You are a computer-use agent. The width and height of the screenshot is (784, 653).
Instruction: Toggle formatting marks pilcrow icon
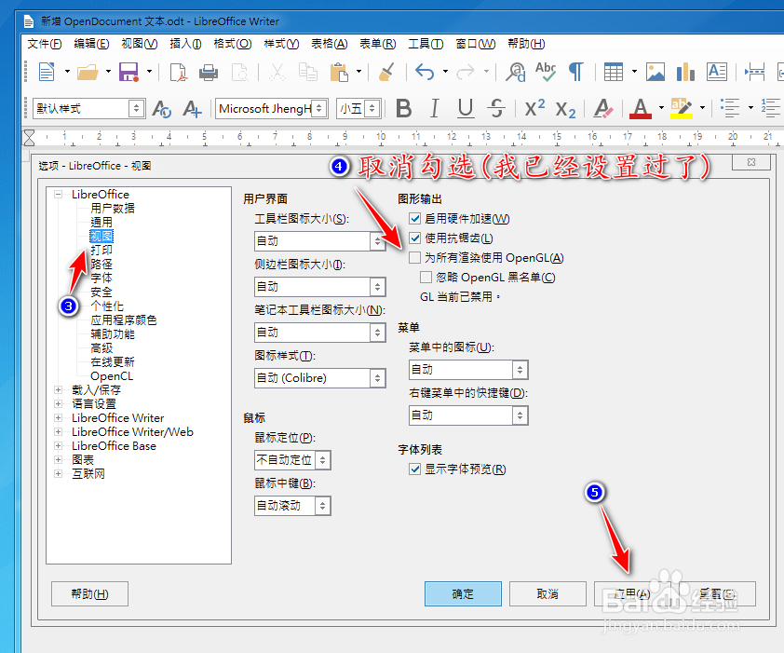[x=576, y=72]
